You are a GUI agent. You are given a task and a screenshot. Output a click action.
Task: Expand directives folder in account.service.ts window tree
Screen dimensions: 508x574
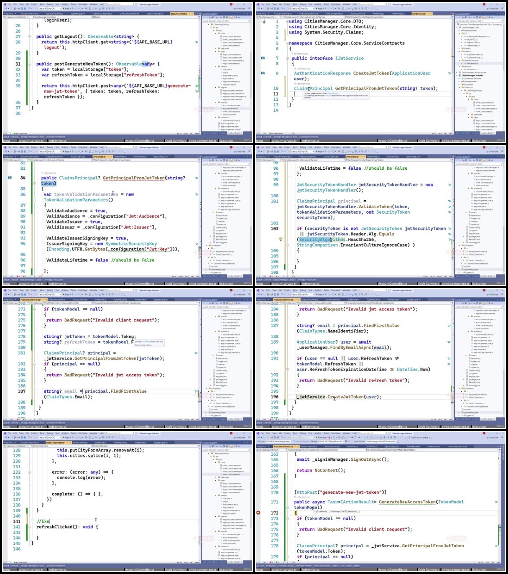click(216, 48)
